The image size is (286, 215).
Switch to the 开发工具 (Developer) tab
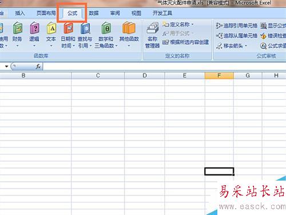(162, 13)
